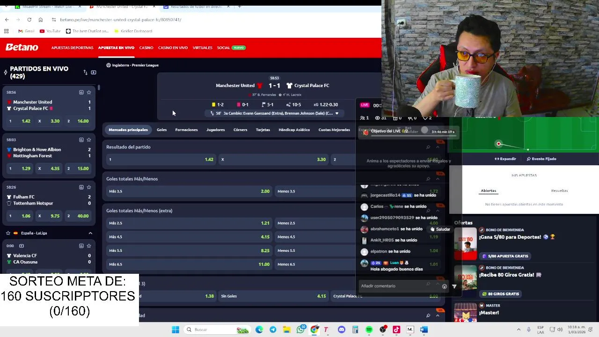This screenshot has width=599, height=337.
Task: Expand the match event ticker dropdown
Action: coord(336,113)
